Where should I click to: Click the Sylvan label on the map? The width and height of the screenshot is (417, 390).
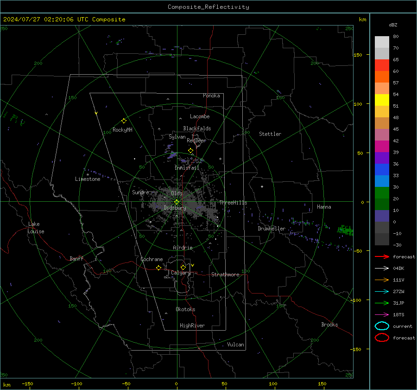point(177,137)
